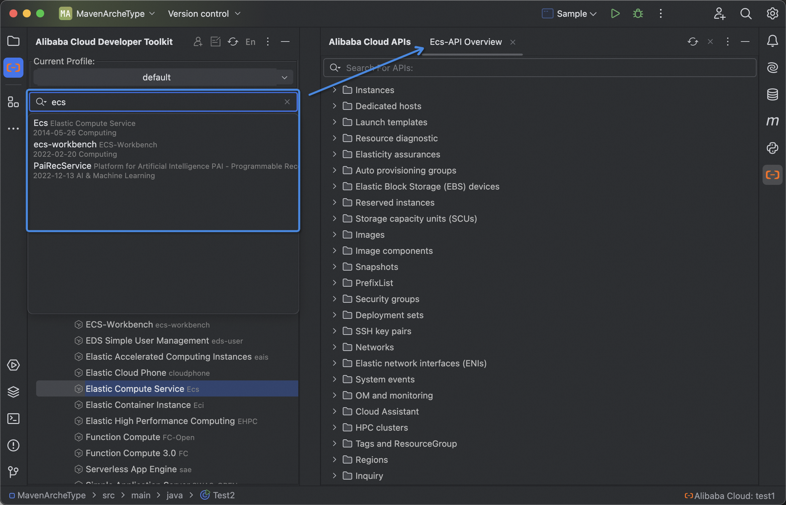The height and width of the screenshot is (505, 786).
Task: Click Alibaba Cloud: test1 status widget
Action: [x=730, y=496]
